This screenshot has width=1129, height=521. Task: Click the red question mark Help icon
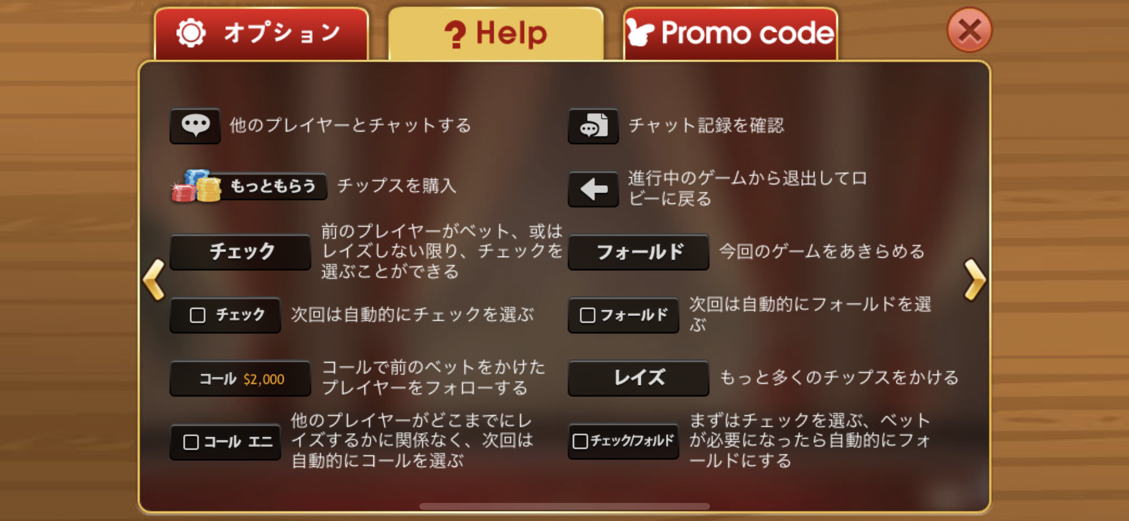pyautogui.click(x=455, y=35)
